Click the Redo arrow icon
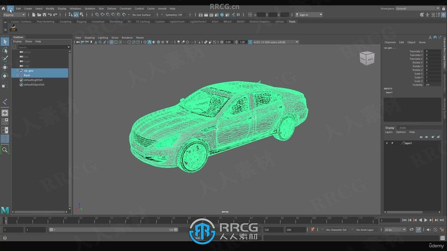Screen dimensions: 447x251 click(55, 15)
